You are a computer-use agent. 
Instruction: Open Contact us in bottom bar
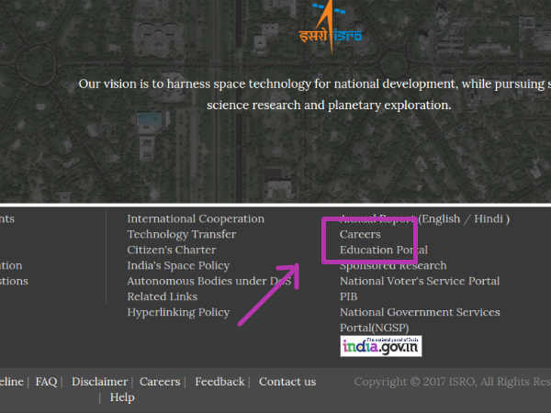pyautogui.click(x=287, y=382)
